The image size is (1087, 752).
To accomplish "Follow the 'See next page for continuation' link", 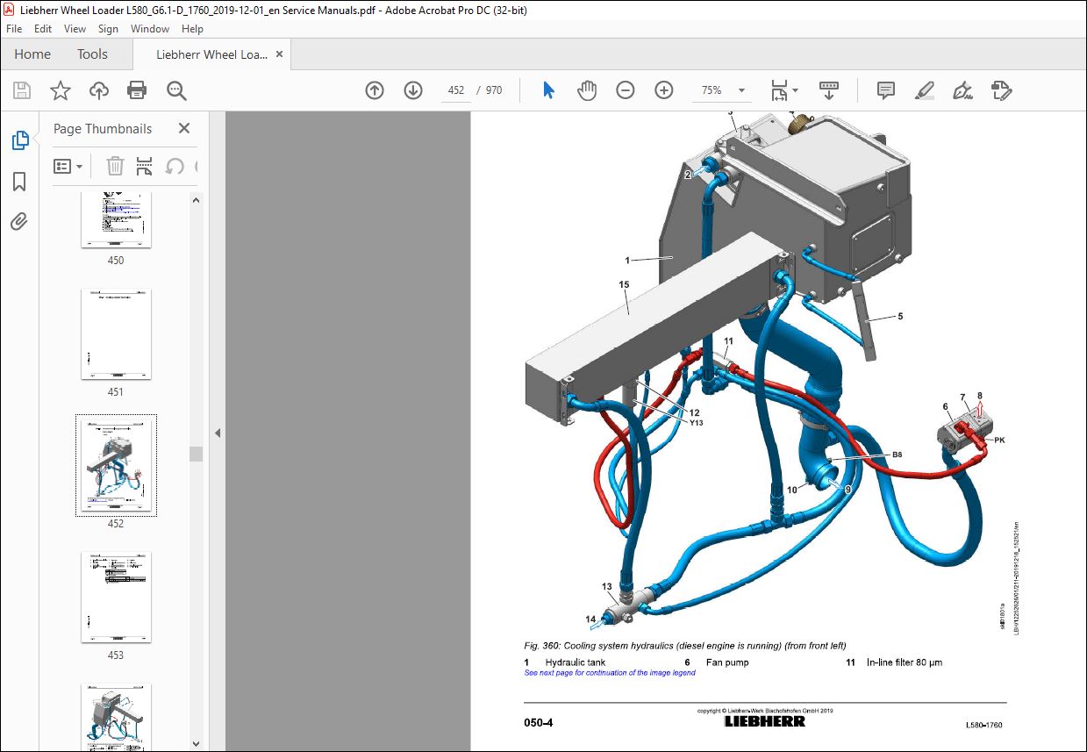I will pyautogui.click(x=610, y=673).
